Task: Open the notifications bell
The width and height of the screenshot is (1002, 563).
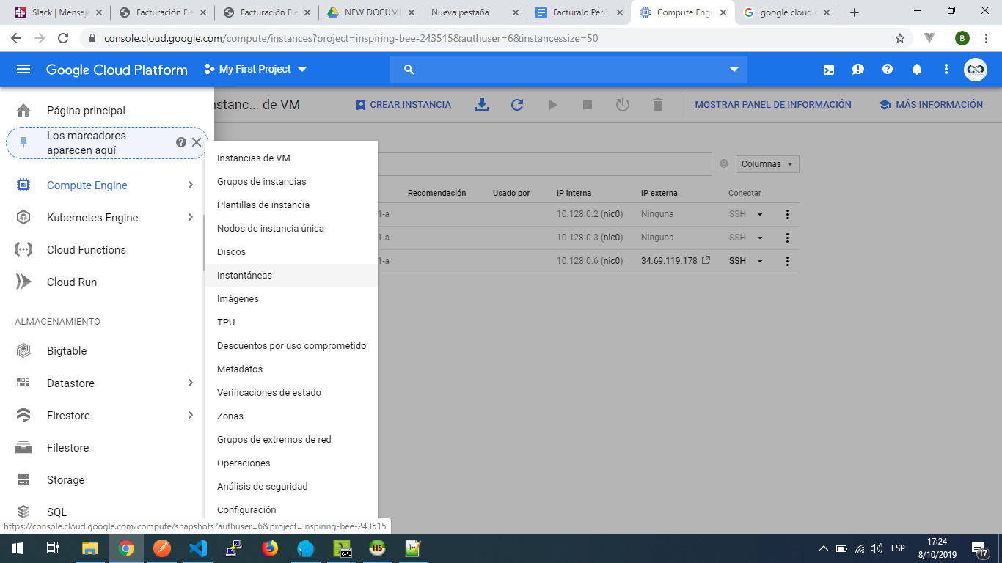Action: point(916,70)
